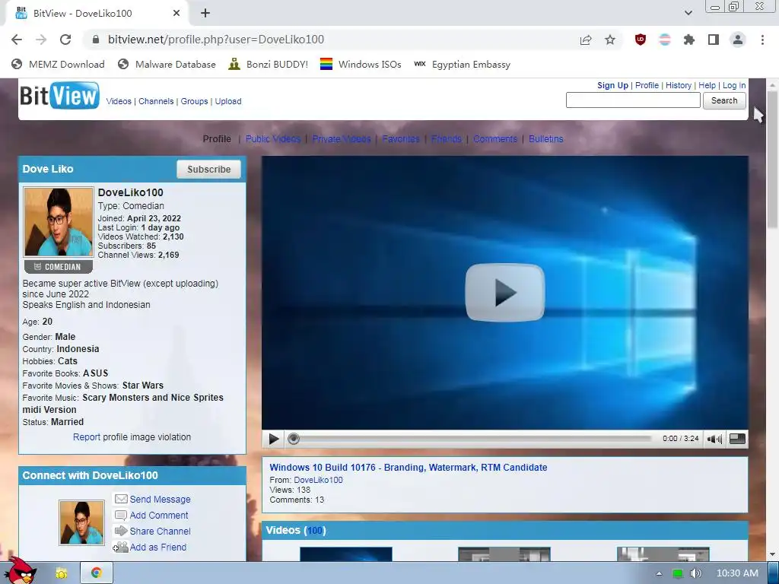Click the video progress track
The width and height of the screenshot is (779, 584).
tap(469, 439)
